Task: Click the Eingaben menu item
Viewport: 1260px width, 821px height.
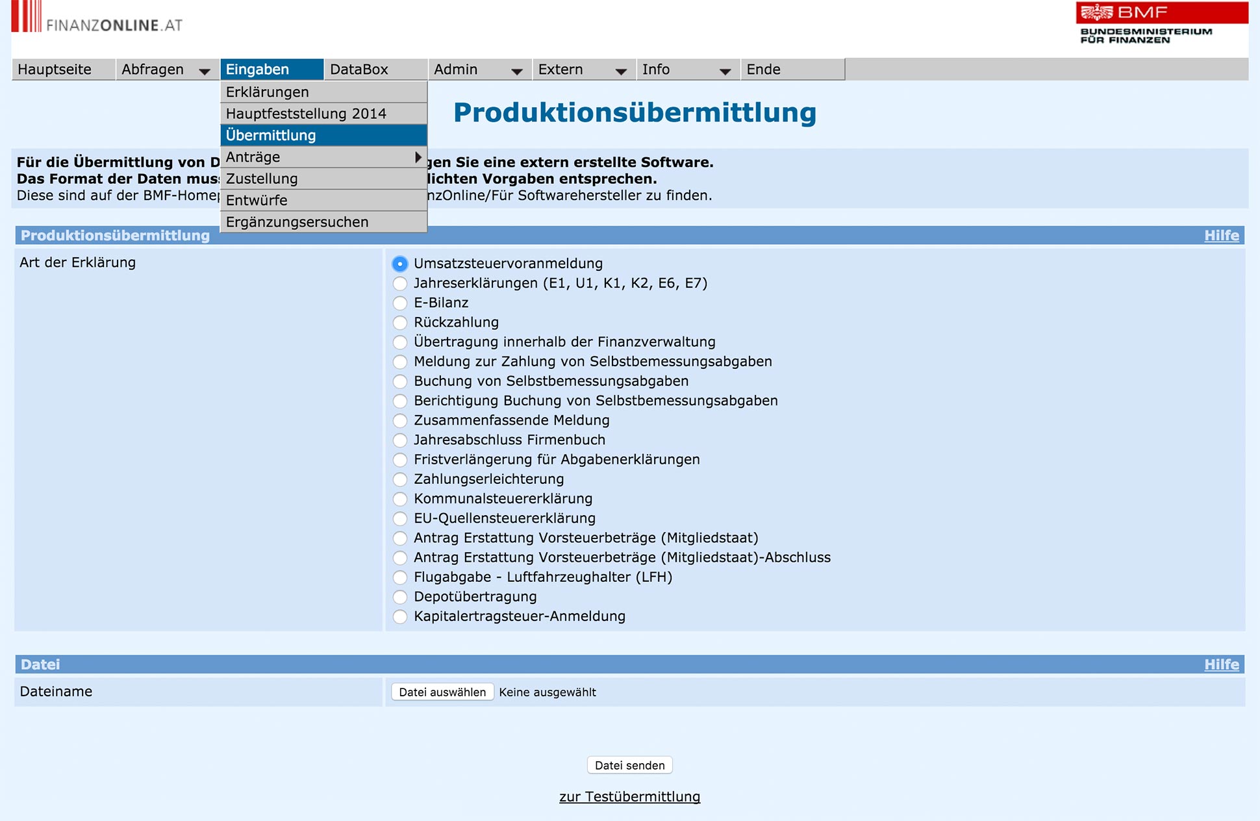Action: coord(271,69)
